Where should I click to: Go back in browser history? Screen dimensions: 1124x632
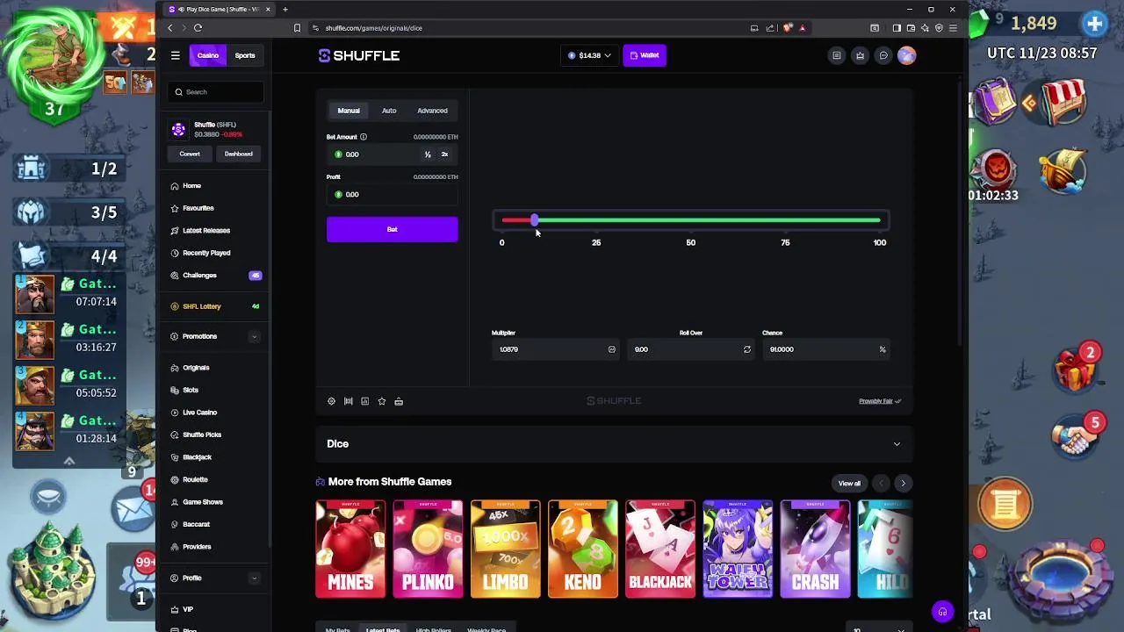pyautogui.click(x=170, y=28)
